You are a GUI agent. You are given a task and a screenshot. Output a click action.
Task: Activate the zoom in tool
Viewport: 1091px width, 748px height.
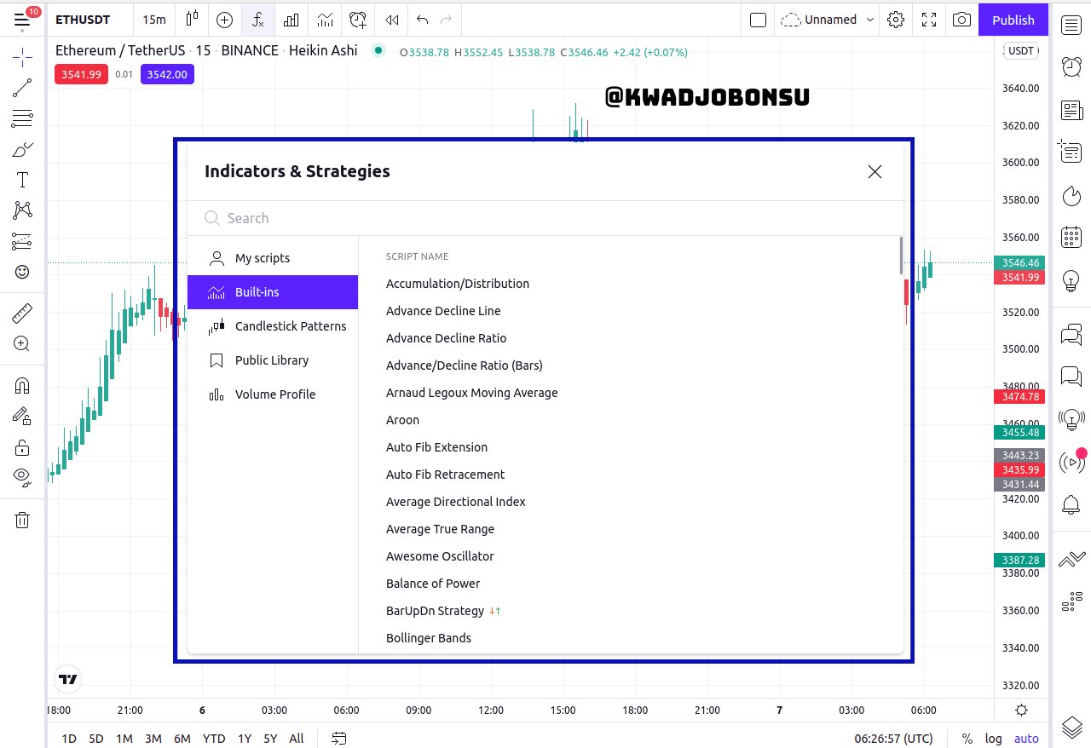[22, 343]
